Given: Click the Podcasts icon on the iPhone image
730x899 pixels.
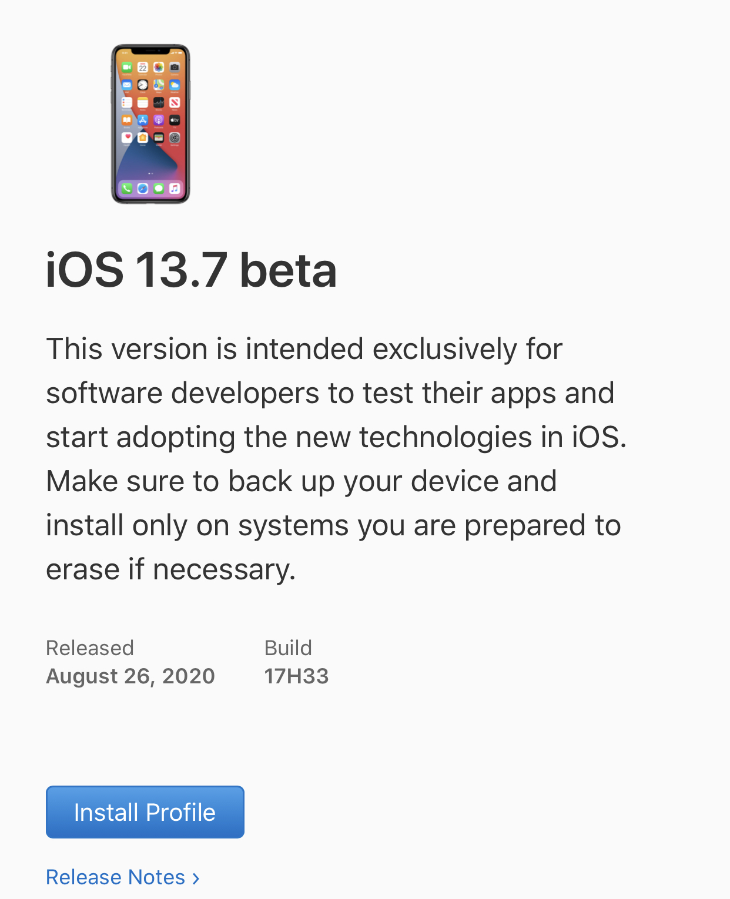Looking at the screenshot, I should (x=159, y=120).
